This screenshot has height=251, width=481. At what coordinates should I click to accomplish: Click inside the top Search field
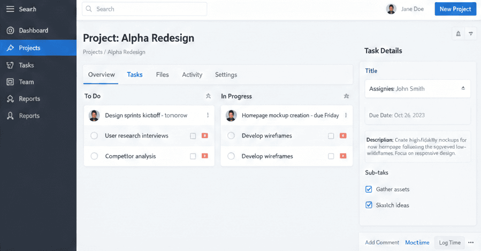click(144, 9)
